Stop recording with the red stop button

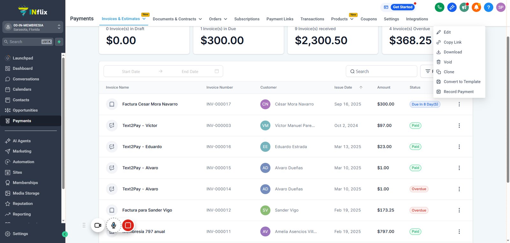point(128,225)
